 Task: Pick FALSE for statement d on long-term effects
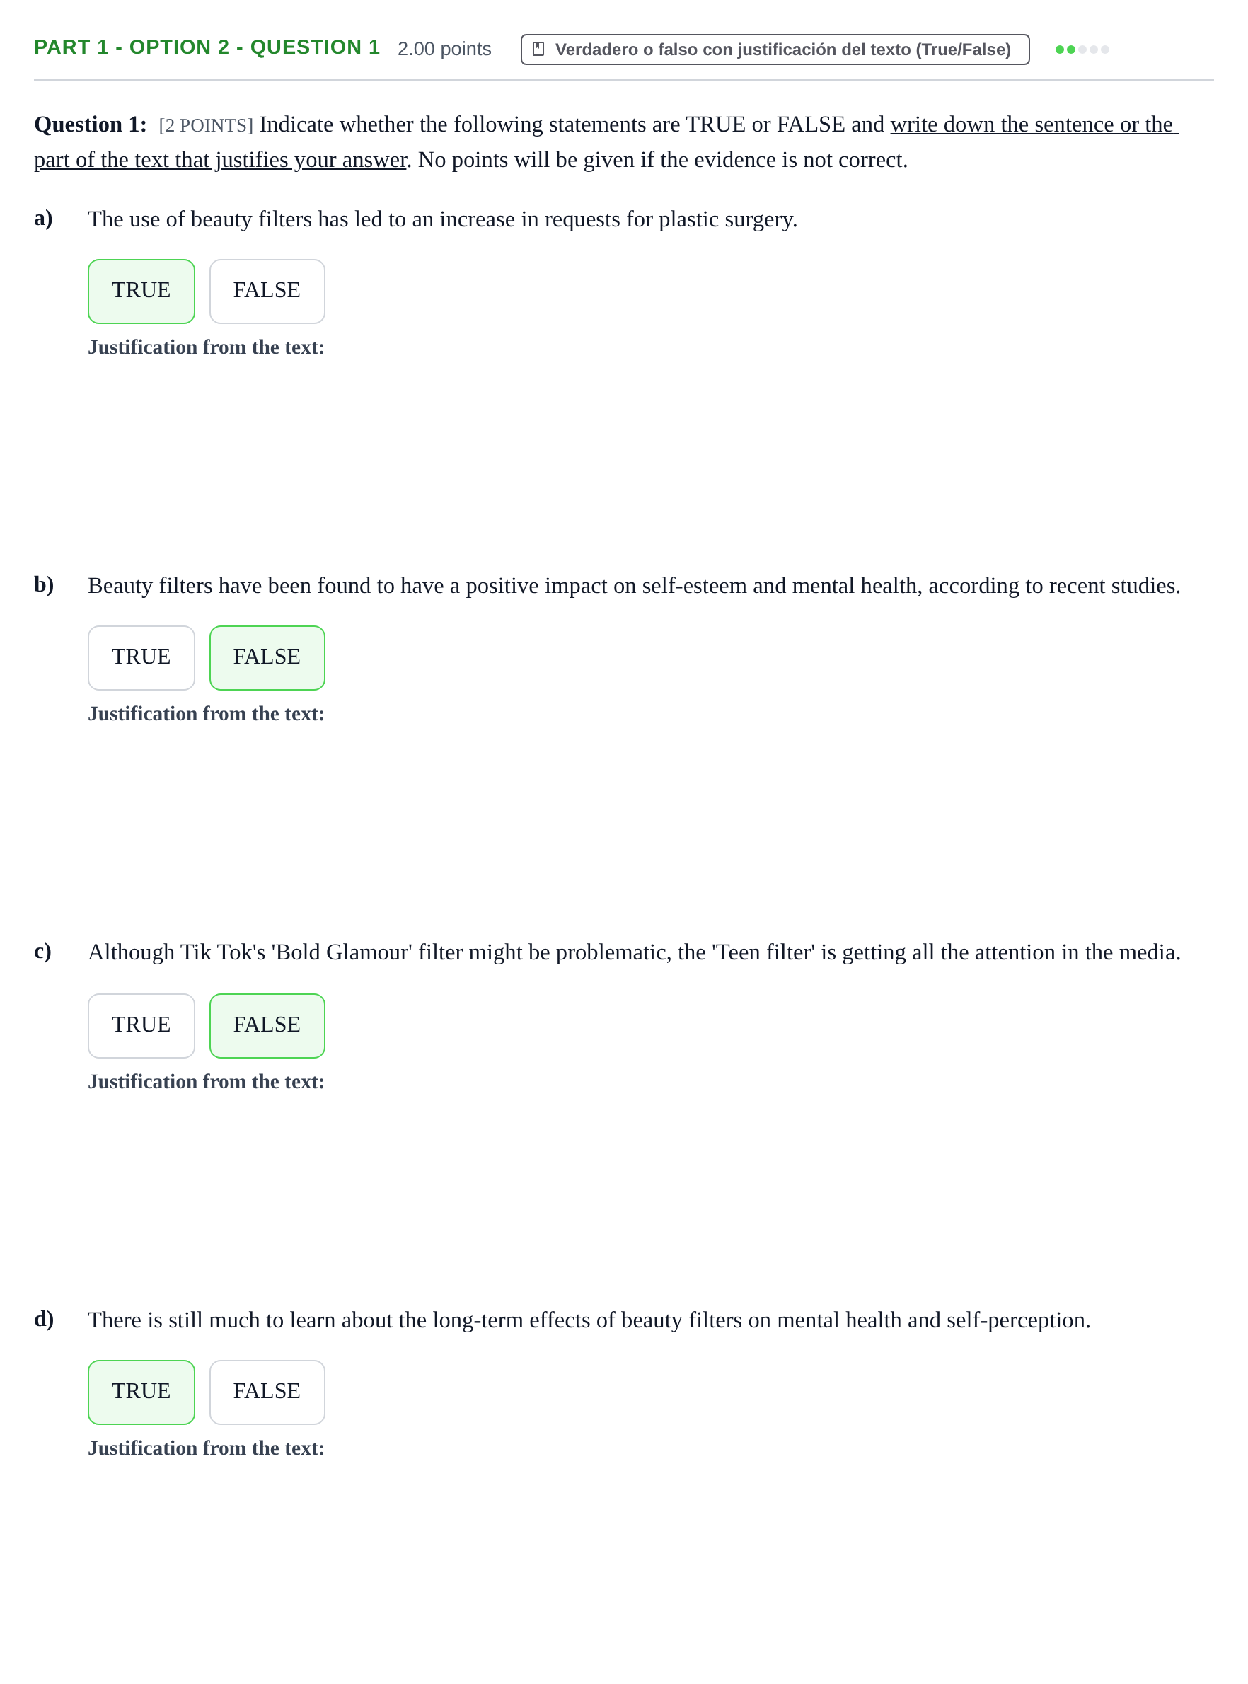pos(267,1392)
